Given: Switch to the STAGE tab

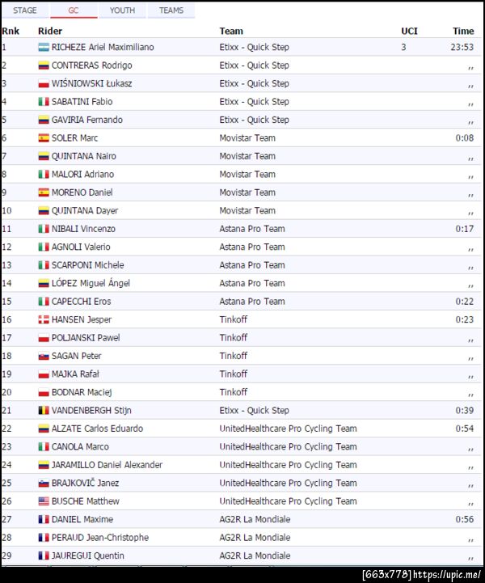Looking at the screenshot, I should tap(25, 11).
